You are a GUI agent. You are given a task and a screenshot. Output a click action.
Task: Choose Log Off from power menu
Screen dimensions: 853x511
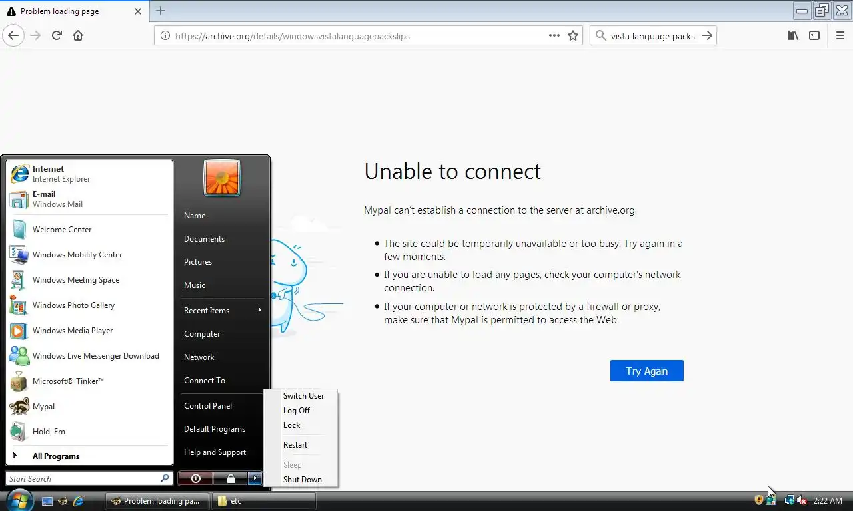tap(297, 411)
